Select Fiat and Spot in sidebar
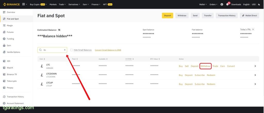Image resolution: width=264 pixels, height=113 pixels. point(13,19)
